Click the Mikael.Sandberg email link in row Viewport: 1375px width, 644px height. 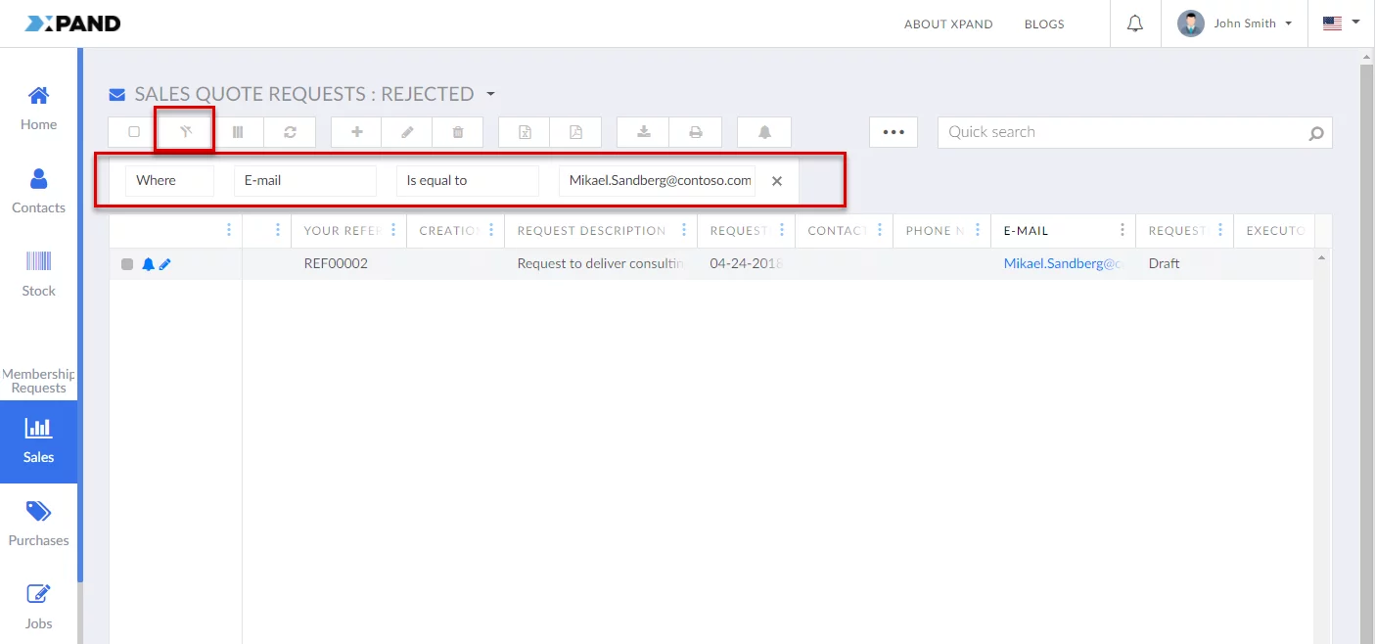point(1063,264)
